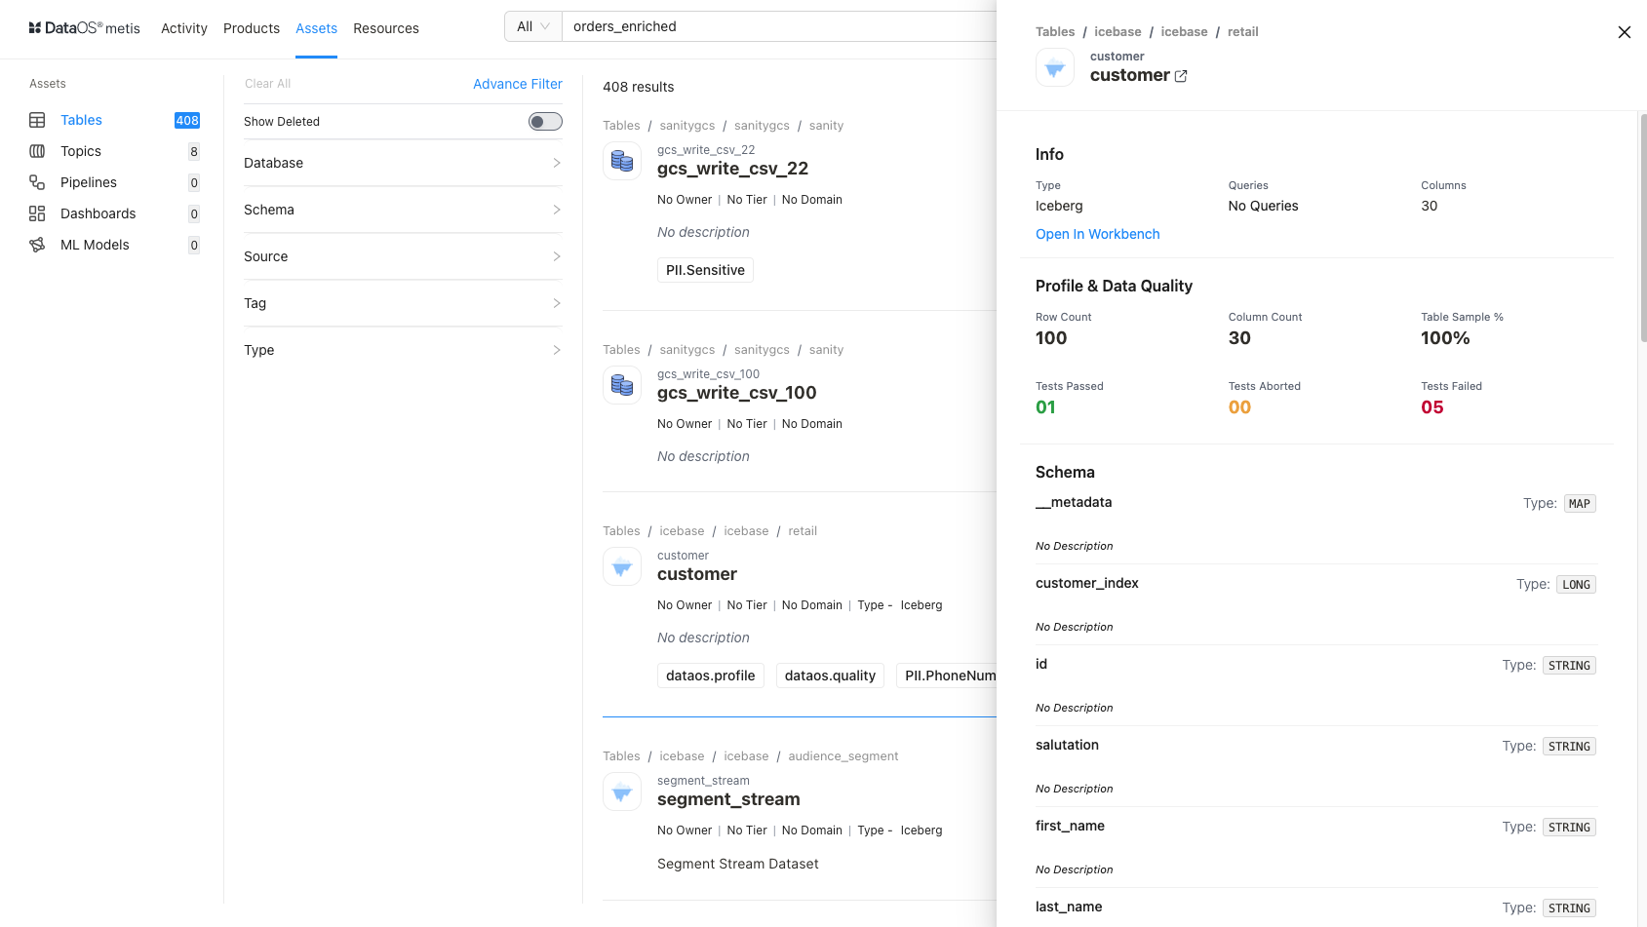Click customer result Iceberg icon
This screenshot has height=927, width=1647.
tap(622, 566)
